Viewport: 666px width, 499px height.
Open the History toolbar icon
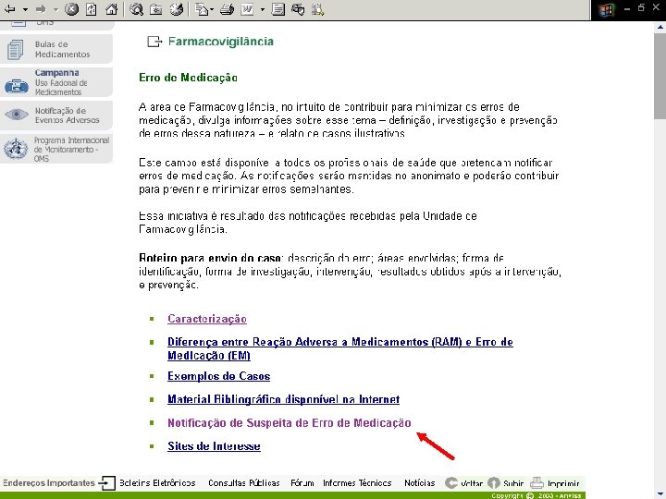click(177, 9)
